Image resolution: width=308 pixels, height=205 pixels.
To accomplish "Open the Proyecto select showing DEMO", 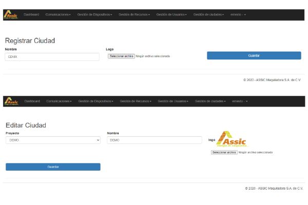I will click(53, 140).
